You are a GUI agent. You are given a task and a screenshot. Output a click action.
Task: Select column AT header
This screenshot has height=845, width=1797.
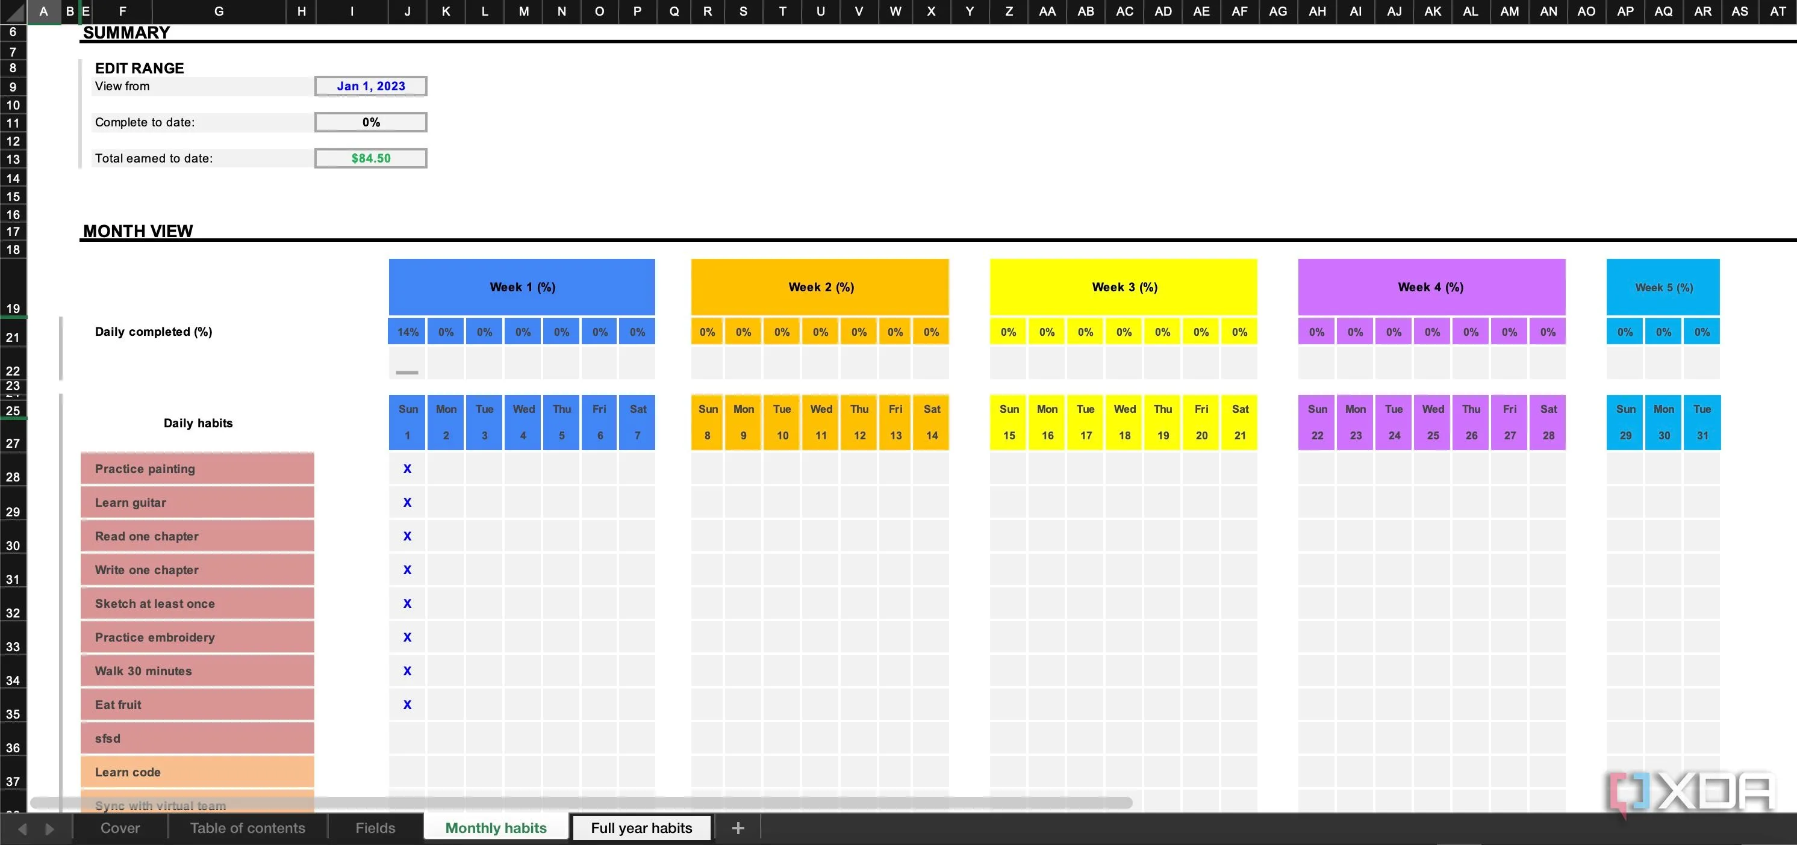pyautogui.click(x=1778, y=11)
